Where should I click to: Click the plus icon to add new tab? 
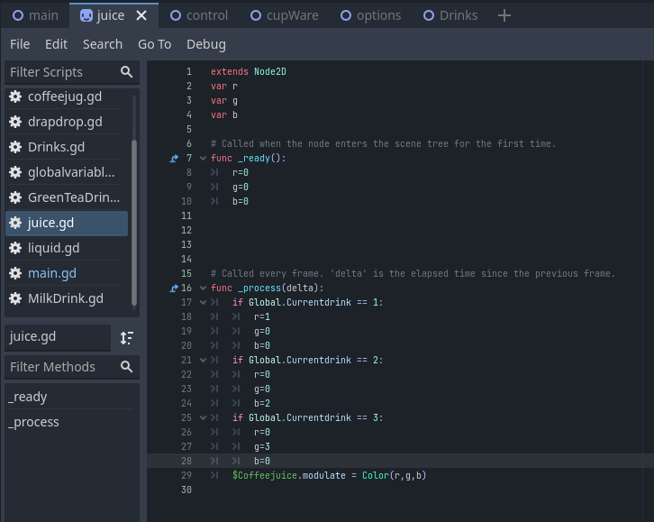point(504,15)
